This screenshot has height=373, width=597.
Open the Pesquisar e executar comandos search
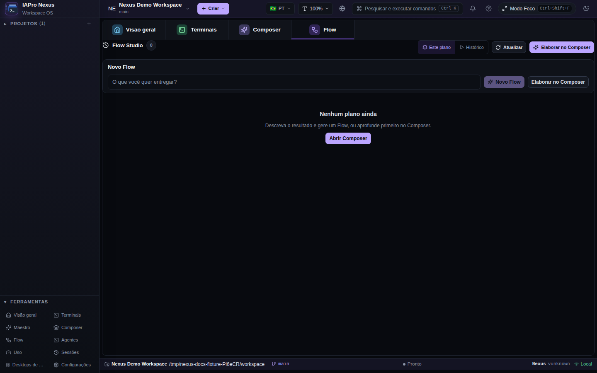[x=408, y=9]
